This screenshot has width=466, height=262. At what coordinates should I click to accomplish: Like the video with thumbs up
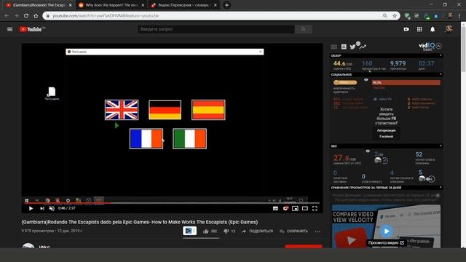[x=205, y=231]
